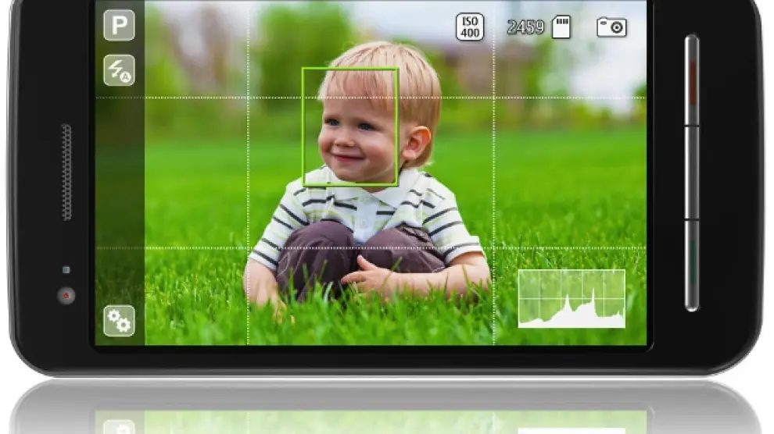Focus on the lower-left grid line intersection
This screenshot has width=774, height=434.
click(248, 248)
